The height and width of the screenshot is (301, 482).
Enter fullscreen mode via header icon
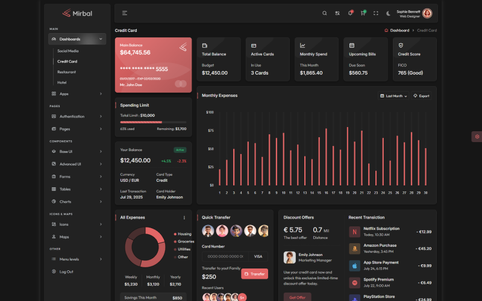coord(376,13)
